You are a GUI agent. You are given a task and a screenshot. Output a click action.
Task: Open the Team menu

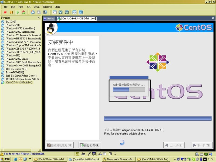tap(37, 7)
